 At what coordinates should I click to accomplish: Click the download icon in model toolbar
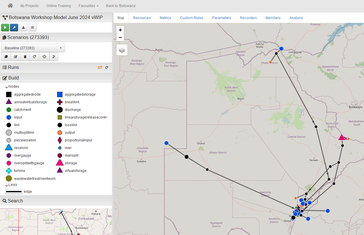(23, 28)
